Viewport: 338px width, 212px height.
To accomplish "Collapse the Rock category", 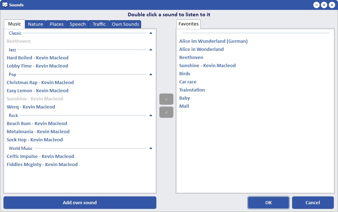I will [x=151, y=116].
